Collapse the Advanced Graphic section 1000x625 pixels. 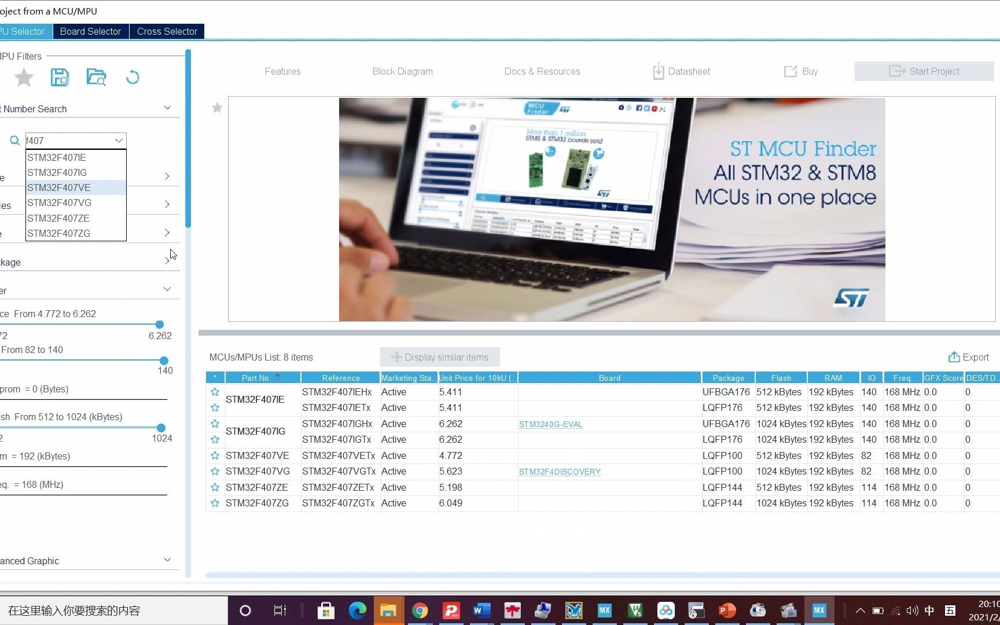coord(167,560)
